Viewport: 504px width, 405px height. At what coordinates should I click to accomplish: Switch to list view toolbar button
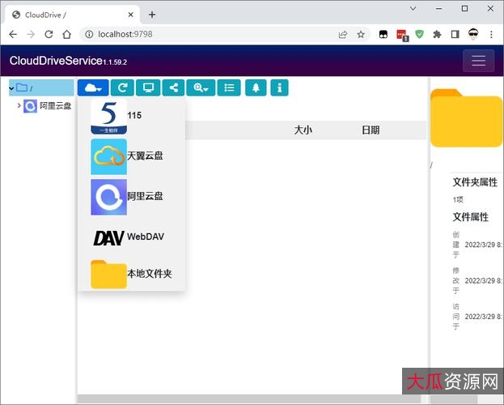click(x=229, y=87)
